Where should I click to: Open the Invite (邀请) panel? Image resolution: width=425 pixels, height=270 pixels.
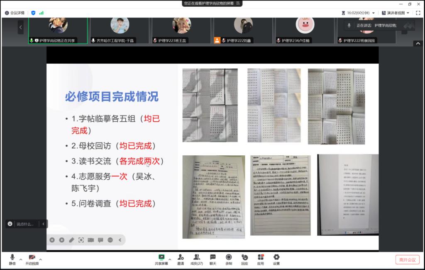181,259
